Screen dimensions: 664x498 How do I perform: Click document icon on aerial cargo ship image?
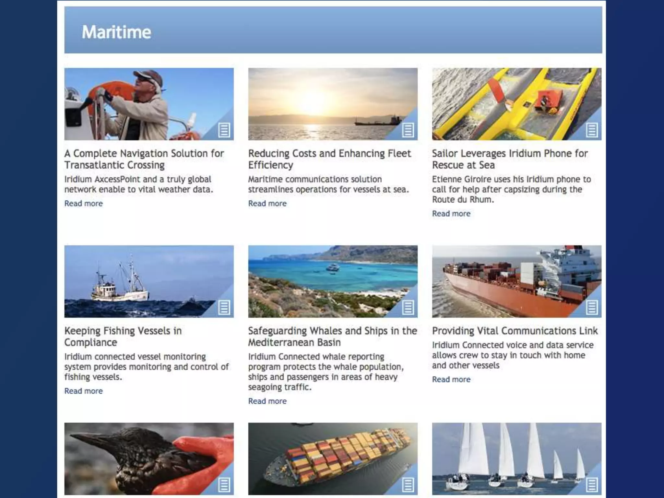[x=408, y=485]
